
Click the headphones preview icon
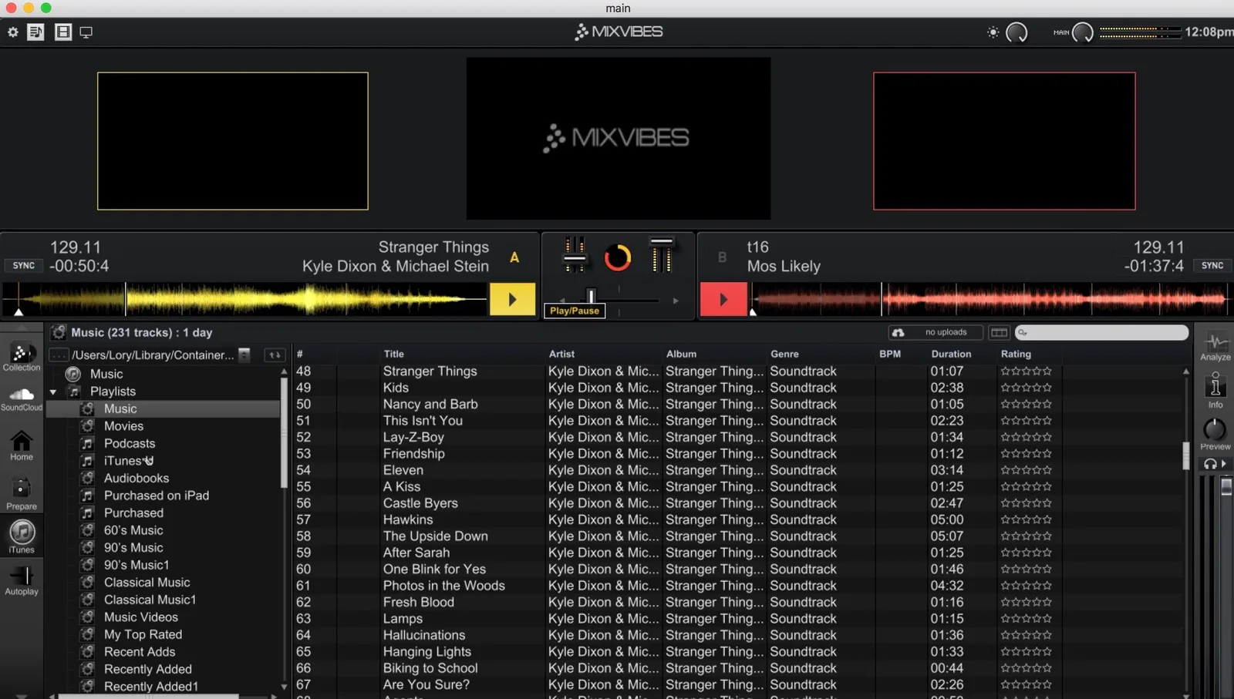1210,464
